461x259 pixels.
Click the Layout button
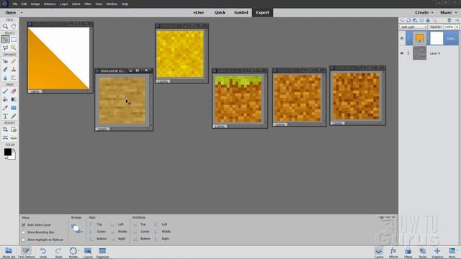tap(88, 253)
